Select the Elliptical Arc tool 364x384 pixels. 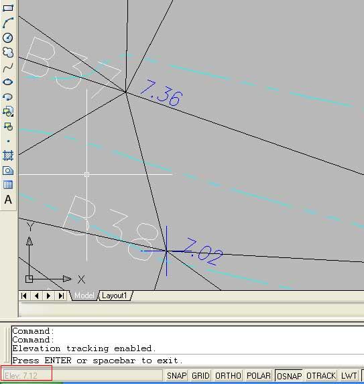coord(8,97)
